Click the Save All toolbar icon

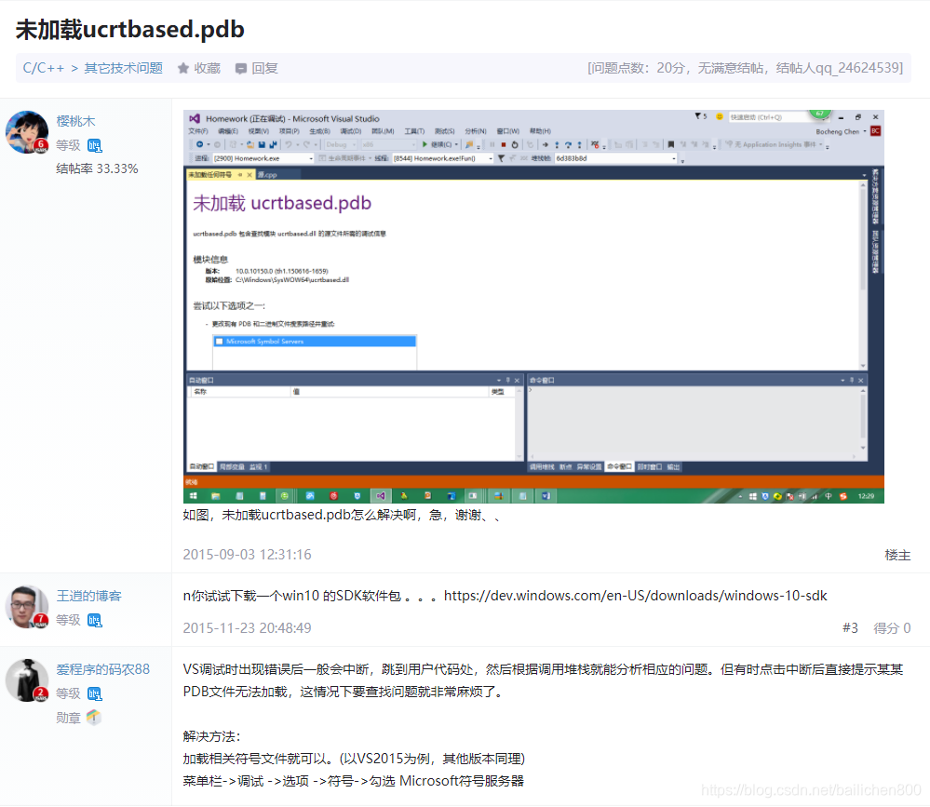[x=274, y=144]
